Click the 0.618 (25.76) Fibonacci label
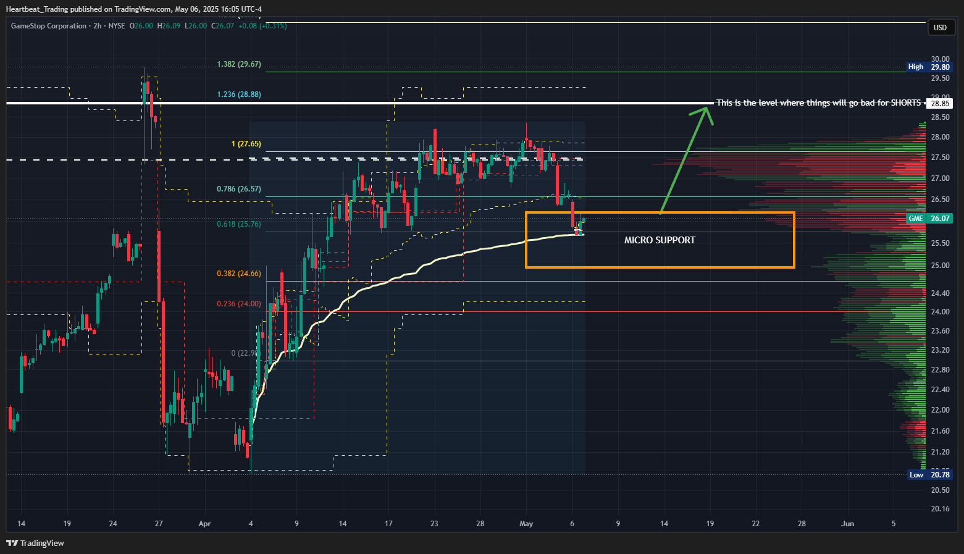Viewport: 964px width, 554px height. 239,224
